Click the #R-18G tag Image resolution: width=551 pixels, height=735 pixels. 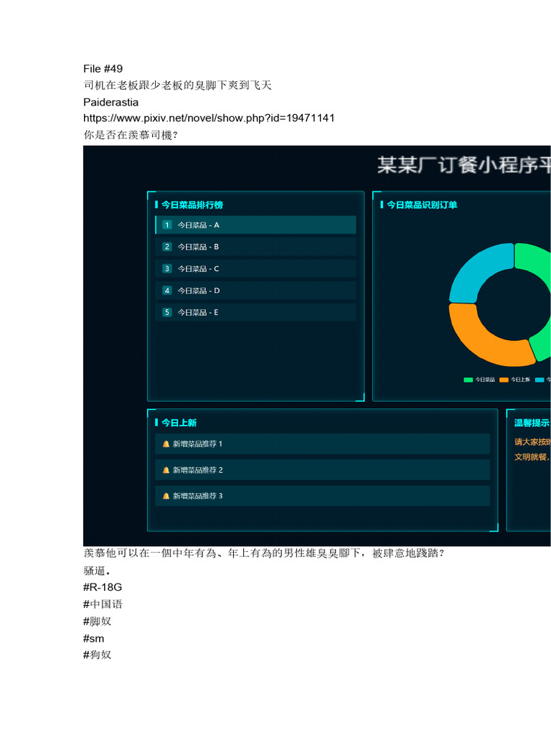click(x=103, y=587)
